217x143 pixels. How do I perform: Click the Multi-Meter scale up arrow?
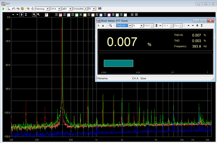(x=188, y=26)
